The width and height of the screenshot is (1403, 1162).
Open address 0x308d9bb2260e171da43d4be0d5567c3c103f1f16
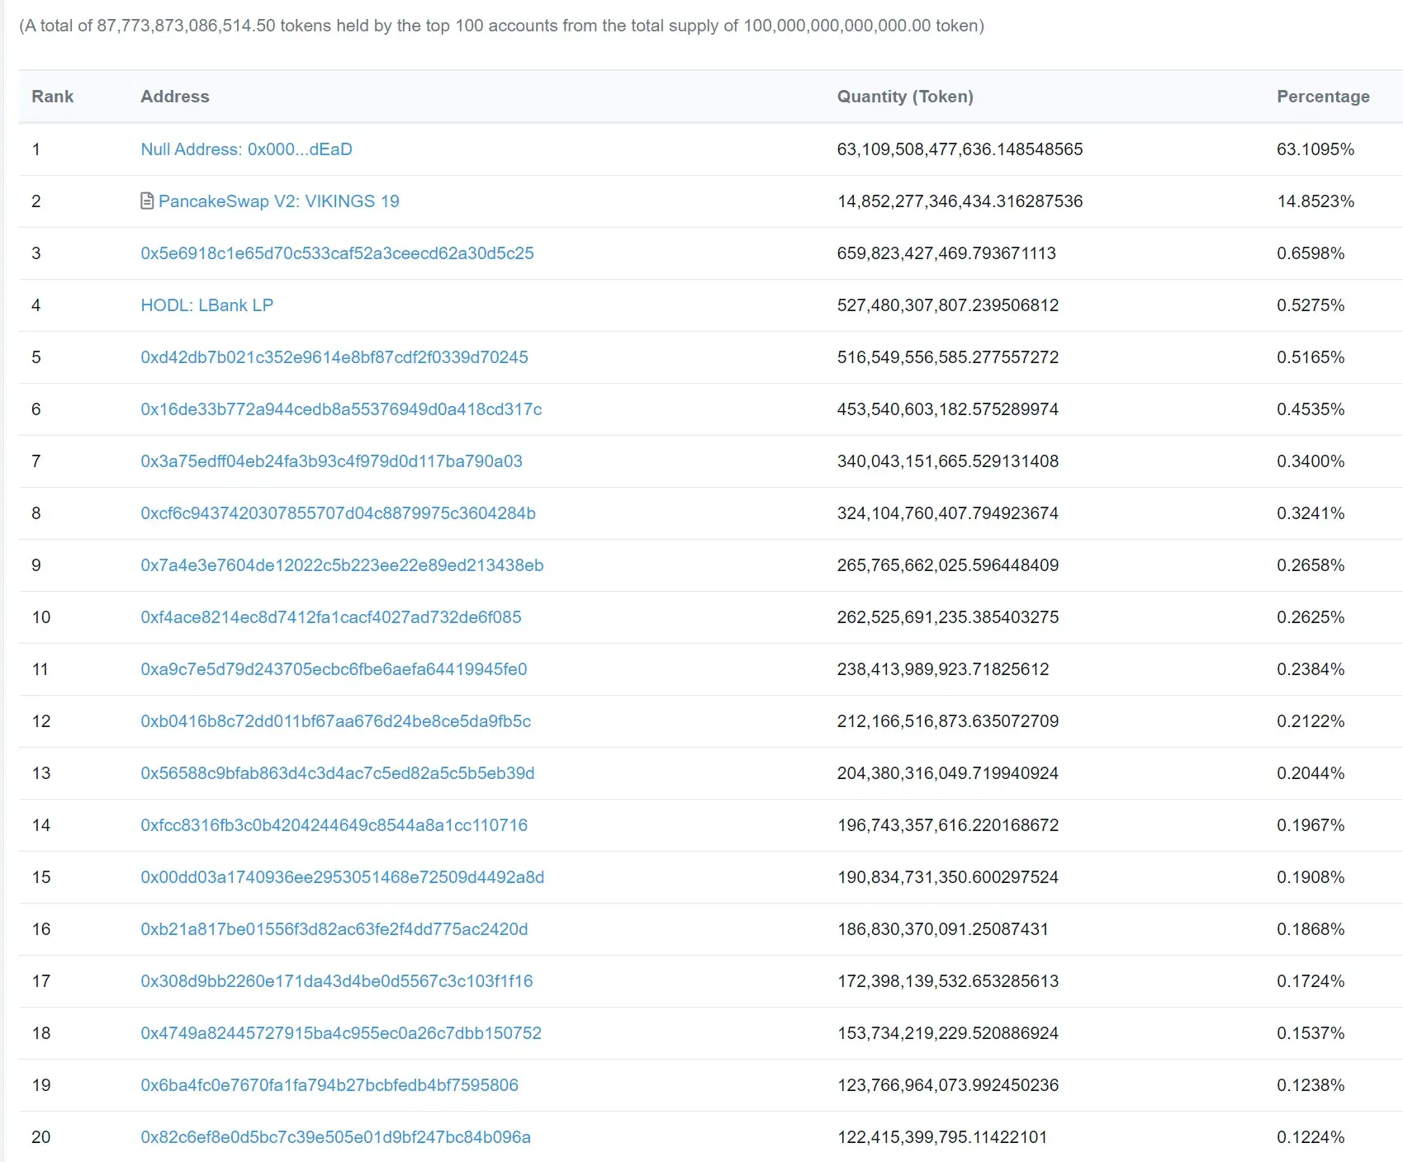click(x=337, y=981)
